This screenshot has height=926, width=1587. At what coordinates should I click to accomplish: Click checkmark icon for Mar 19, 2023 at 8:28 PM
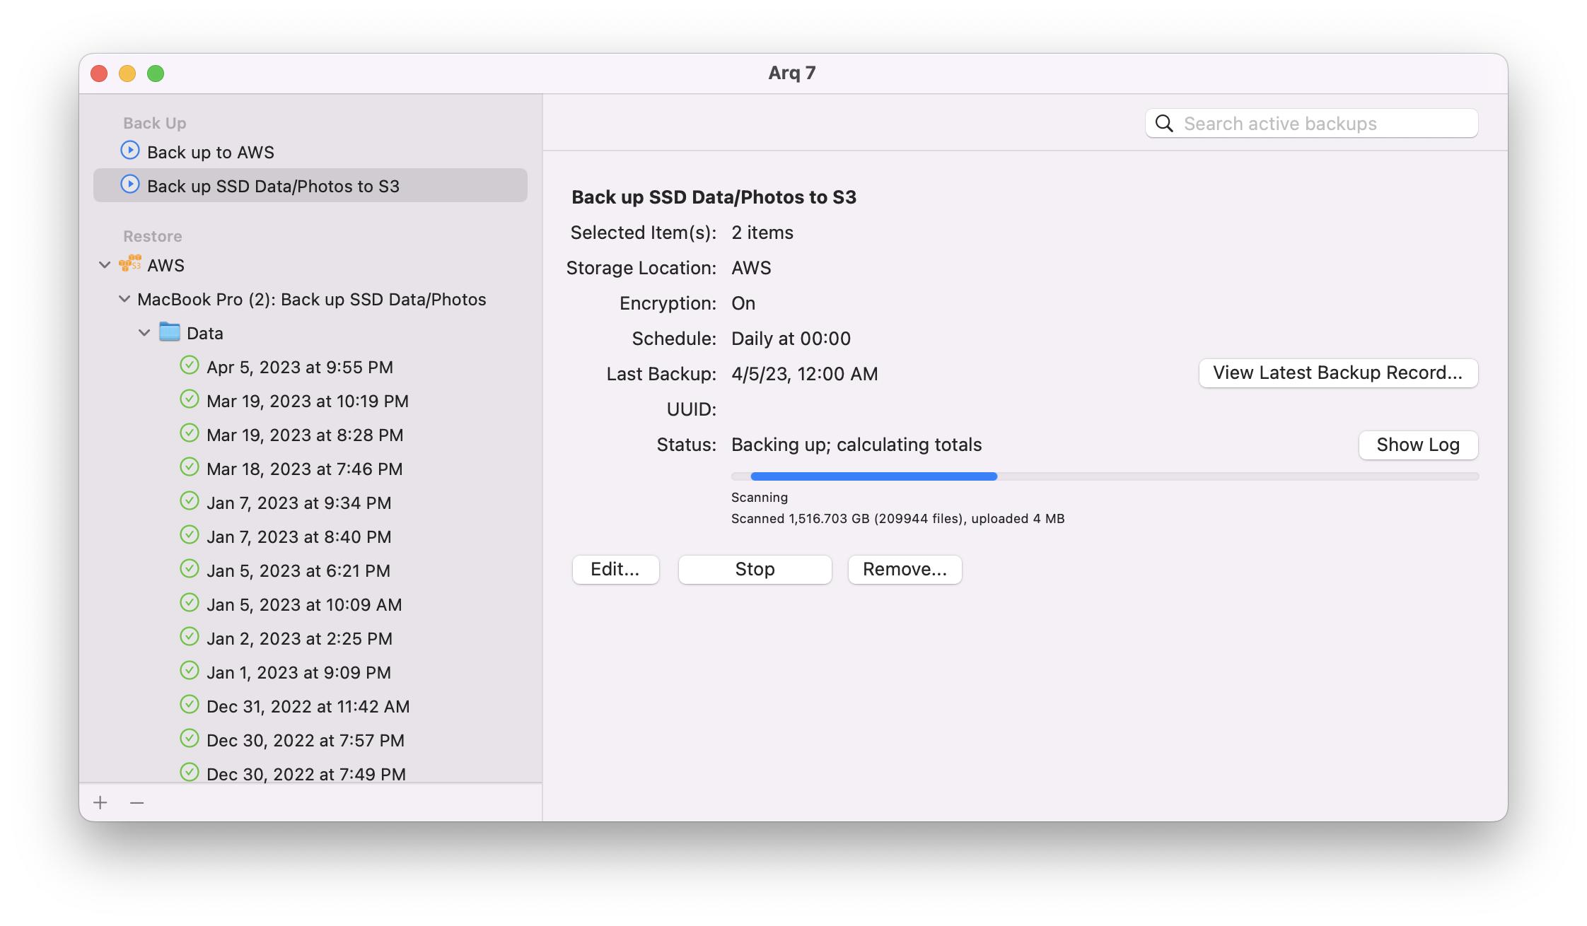pyautogui.click(x=190, y=433)
